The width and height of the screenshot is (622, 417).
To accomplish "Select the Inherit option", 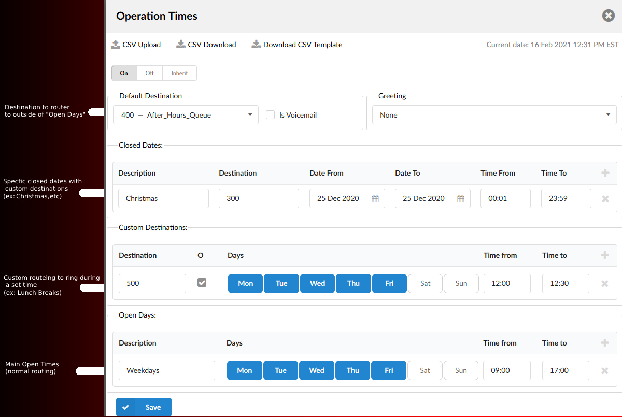I will [179, 73].
